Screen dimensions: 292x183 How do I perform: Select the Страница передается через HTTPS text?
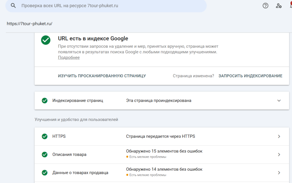point(160,136)
